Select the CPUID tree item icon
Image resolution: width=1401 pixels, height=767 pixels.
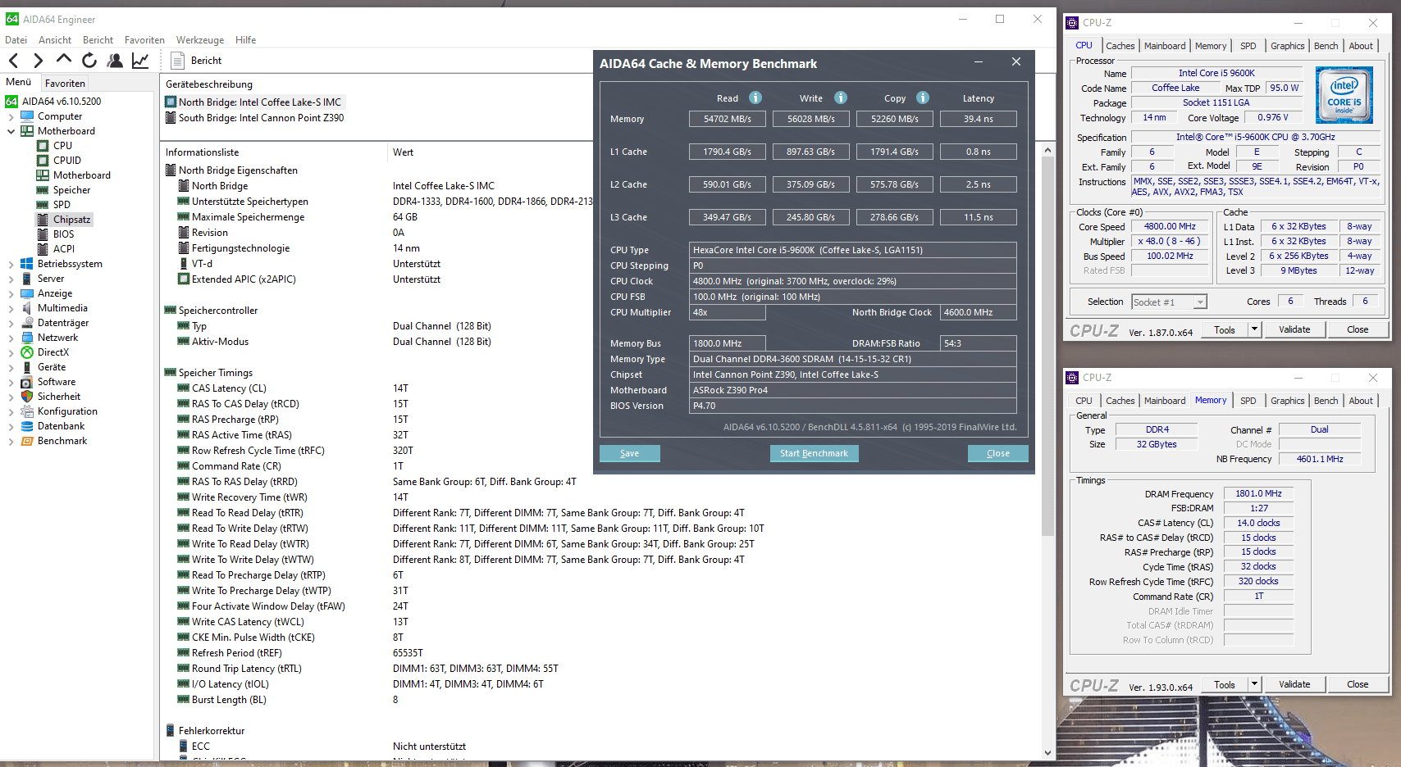43,161
